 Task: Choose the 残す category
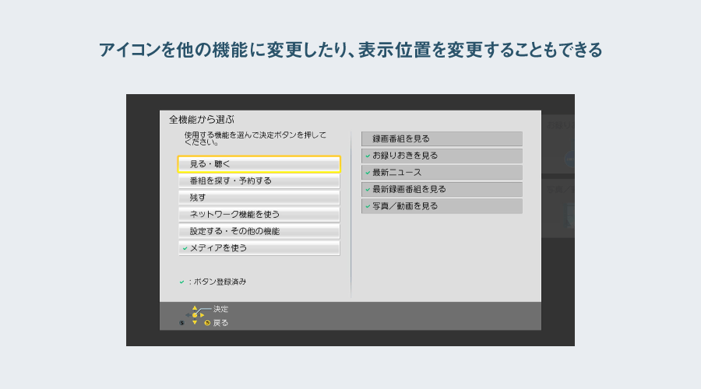point(259,198)
